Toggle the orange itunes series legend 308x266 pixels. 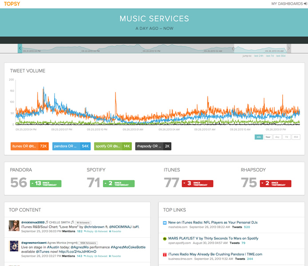(30, 146)
